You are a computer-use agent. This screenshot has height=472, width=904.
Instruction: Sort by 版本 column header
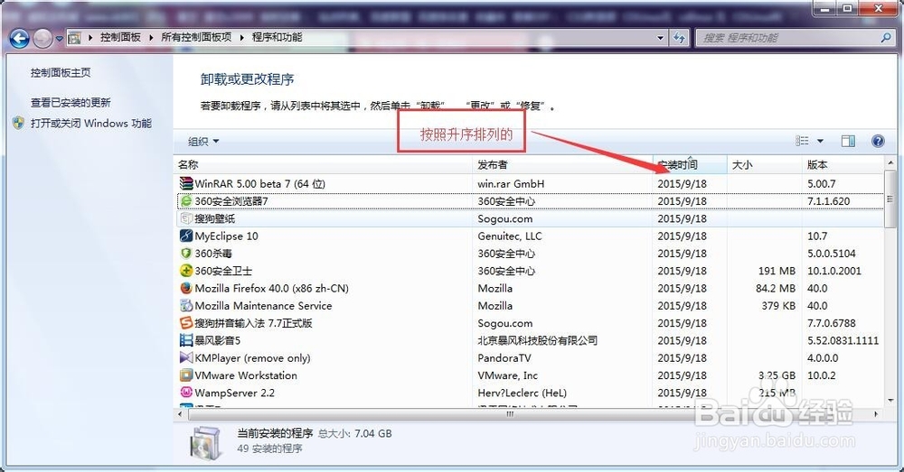tap(843, 164)
